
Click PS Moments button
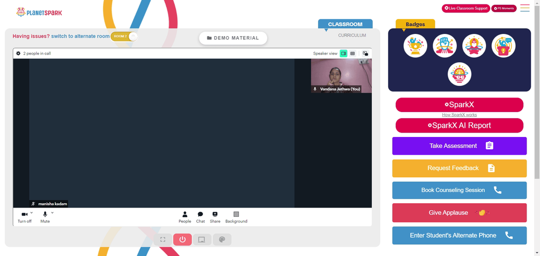click(x=504, y=8)
